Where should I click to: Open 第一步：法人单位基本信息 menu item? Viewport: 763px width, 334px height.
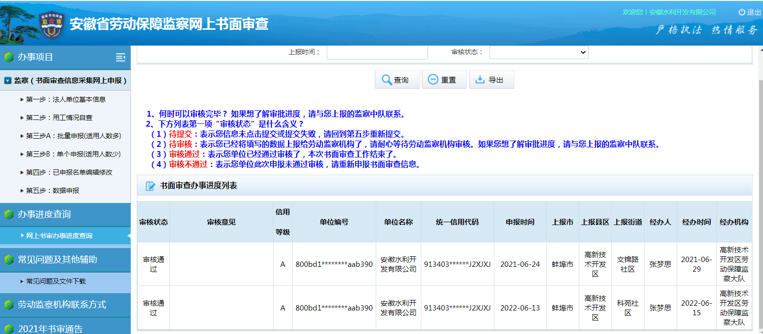click(66, 99)
